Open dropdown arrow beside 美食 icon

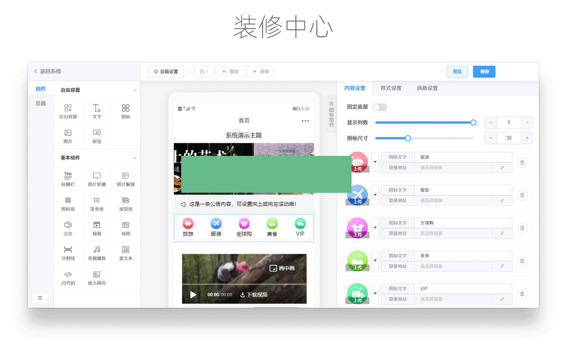[375, 261]
